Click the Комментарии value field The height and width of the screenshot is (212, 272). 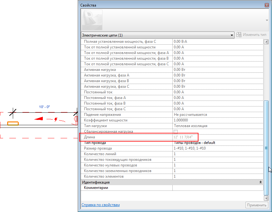coord(218,188)
